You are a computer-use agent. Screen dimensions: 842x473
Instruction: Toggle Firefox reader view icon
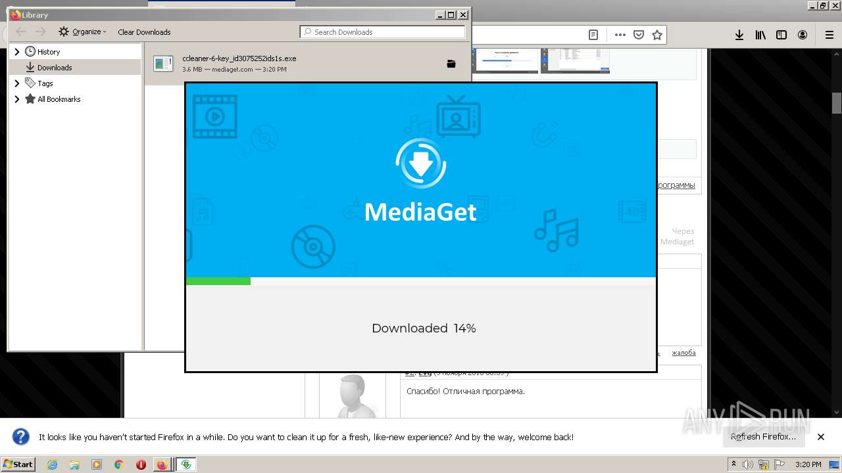click(593, 35)
